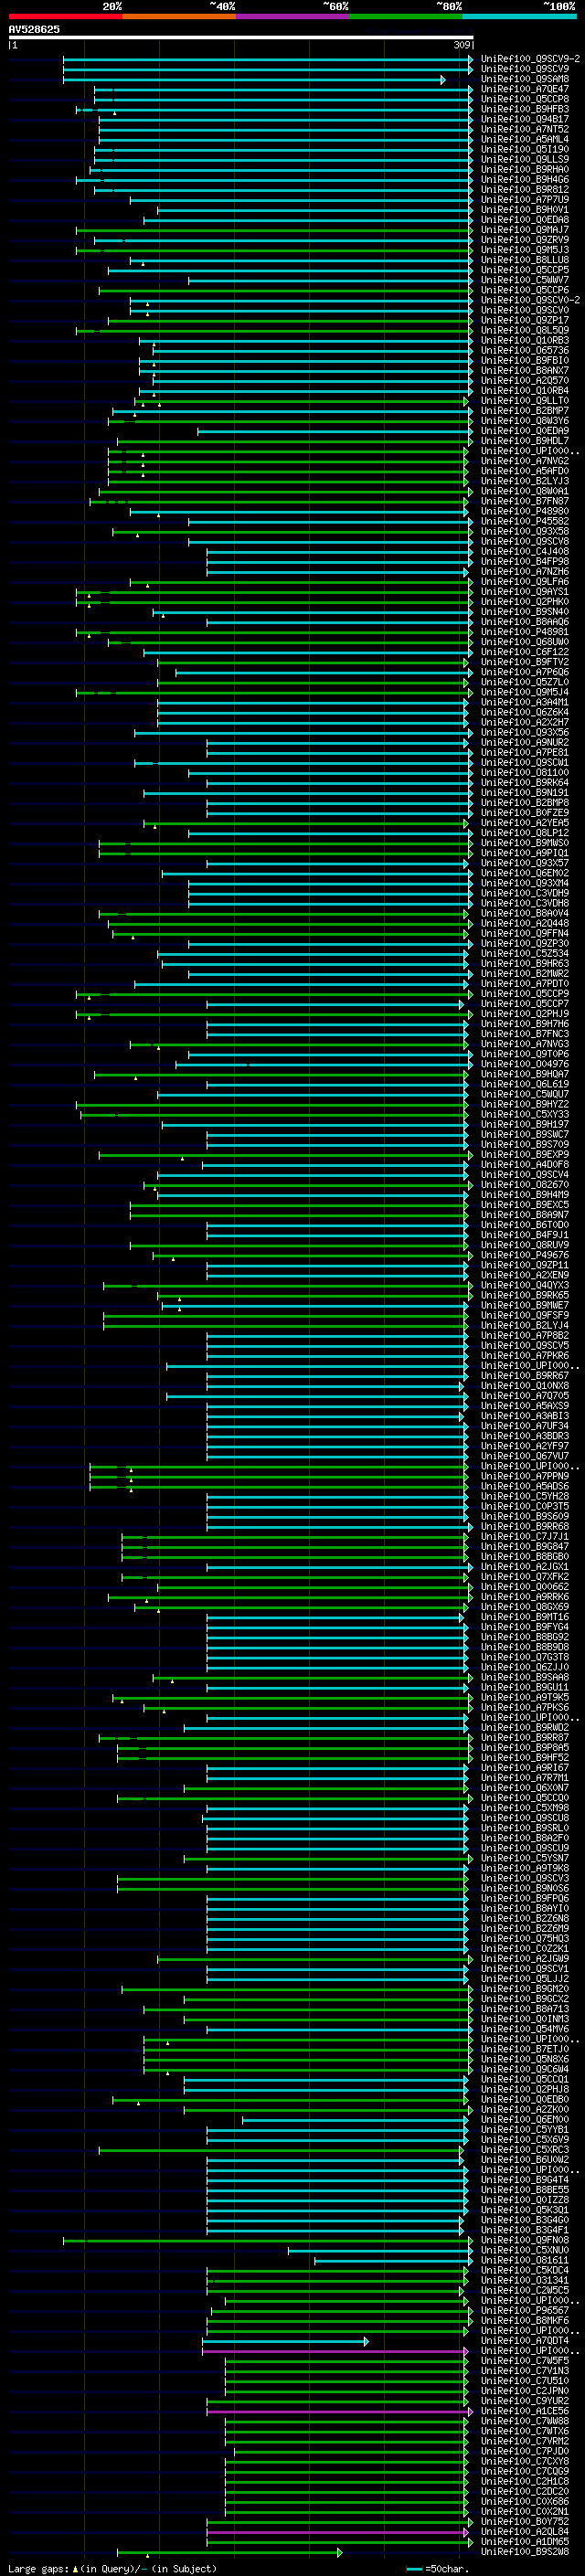
Task: Select hit UniRef100_Q6EM02
Action: (525, 873)
